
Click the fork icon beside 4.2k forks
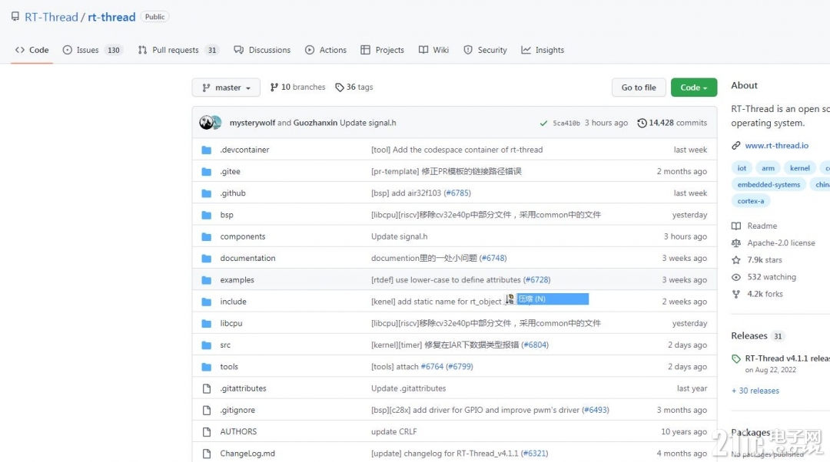pos(735,294)
